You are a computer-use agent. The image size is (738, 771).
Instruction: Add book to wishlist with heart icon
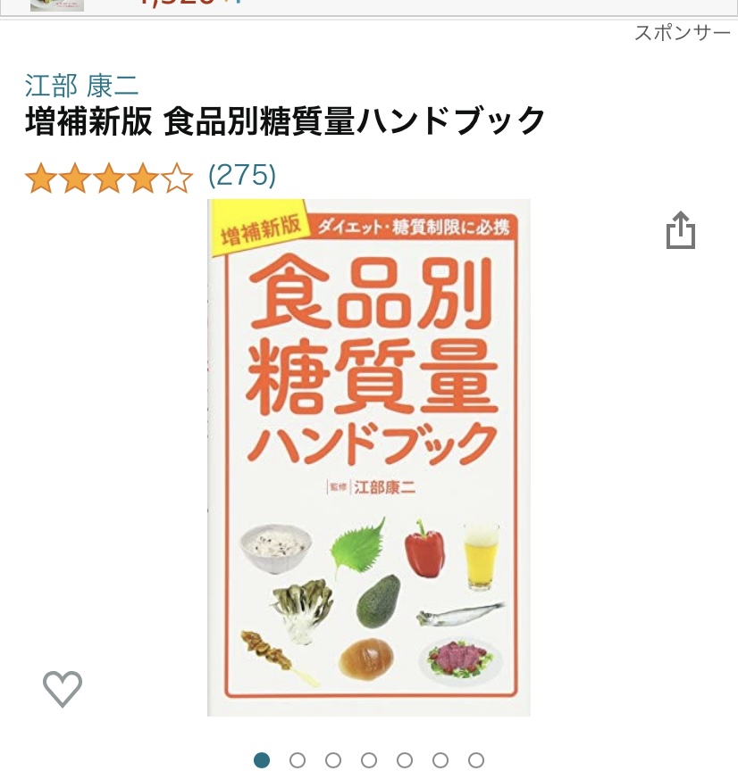click(x=63, y=689)
